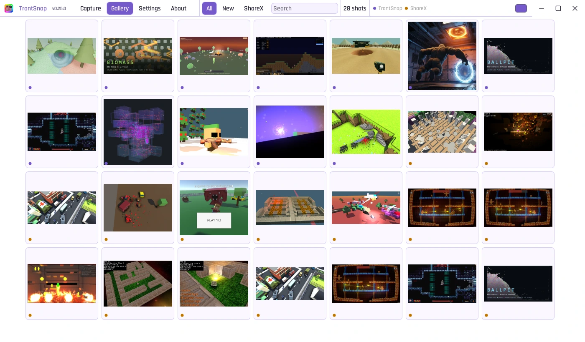Open the BIOMASS screenshot thumbnail
The image size is (585, 342).
138,56
